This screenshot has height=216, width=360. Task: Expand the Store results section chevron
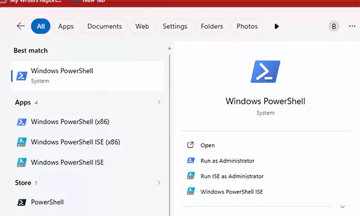[158, 183]
